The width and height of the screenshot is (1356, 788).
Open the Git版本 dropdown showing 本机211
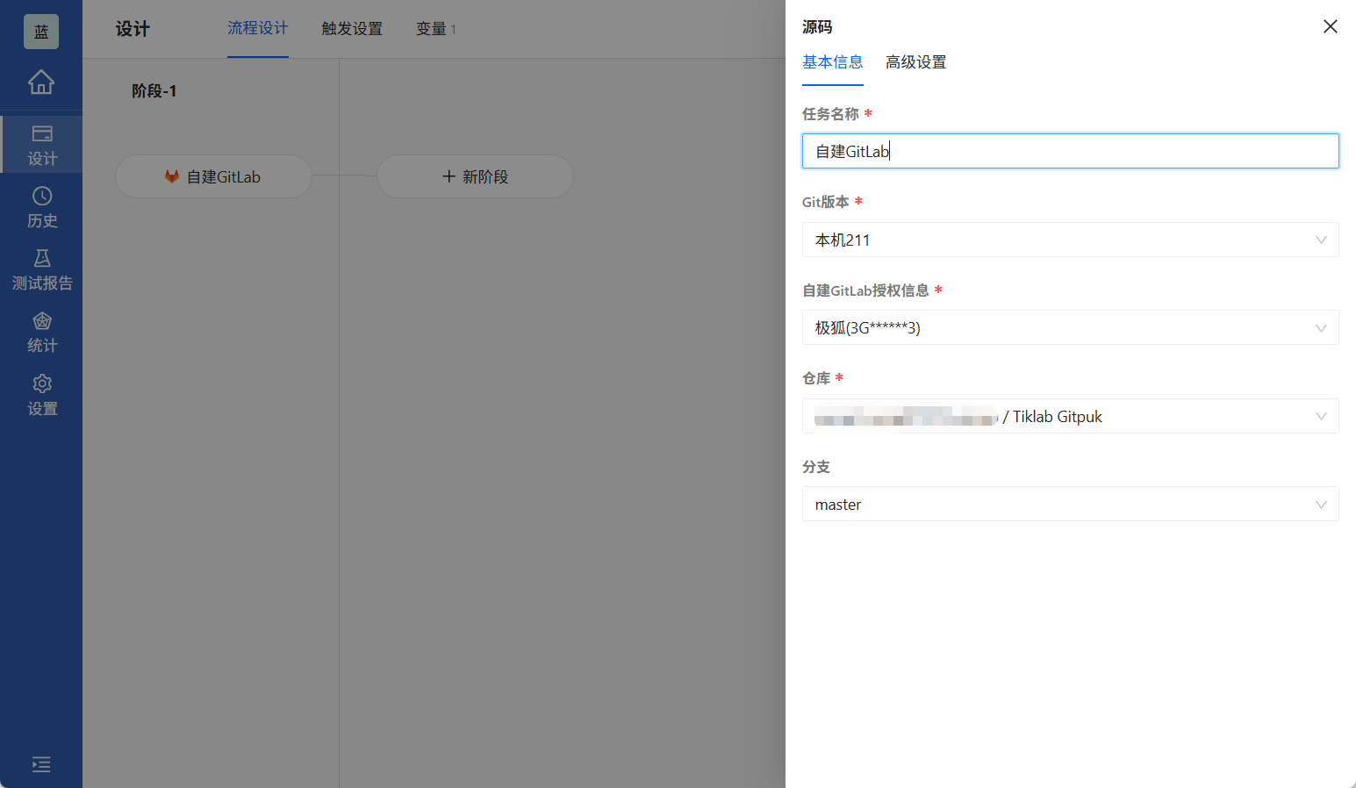pos(1070,240)
